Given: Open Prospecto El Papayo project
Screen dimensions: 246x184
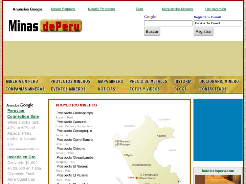Looking at the screenshot, I should (72, 175).
